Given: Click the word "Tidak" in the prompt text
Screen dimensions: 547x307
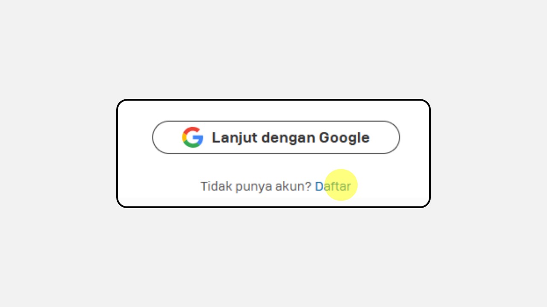Looking at the screenshot, I should pos(216,186).
